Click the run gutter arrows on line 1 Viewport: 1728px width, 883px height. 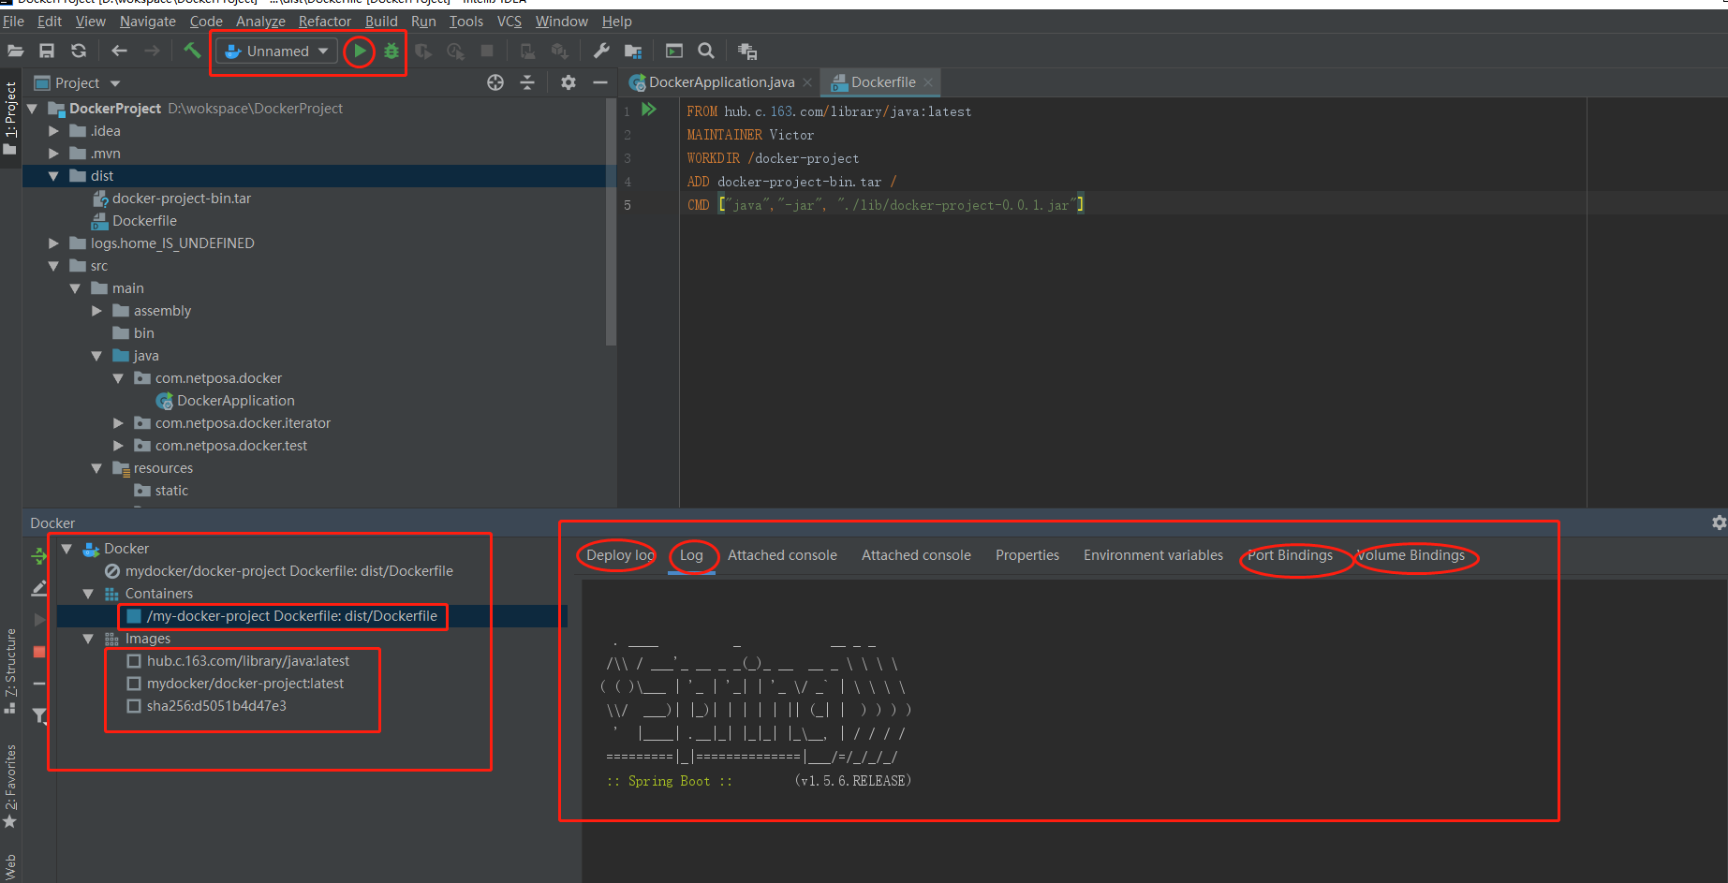649,110
